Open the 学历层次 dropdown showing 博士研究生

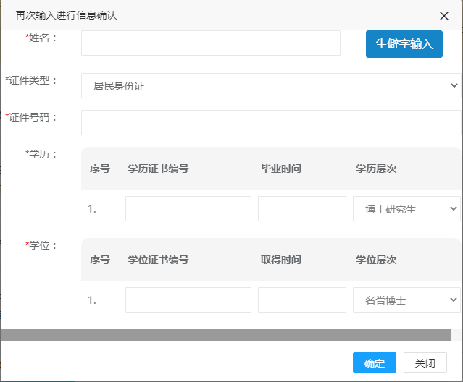click(x=406, y=208)
